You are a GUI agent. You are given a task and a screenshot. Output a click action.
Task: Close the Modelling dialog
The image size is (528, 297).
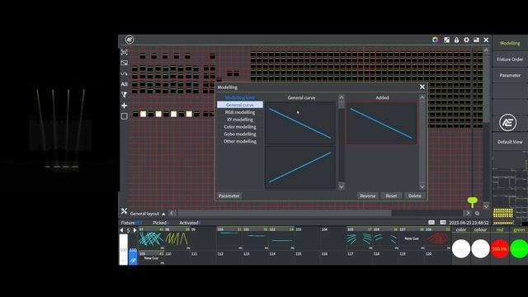click(422, 87)
